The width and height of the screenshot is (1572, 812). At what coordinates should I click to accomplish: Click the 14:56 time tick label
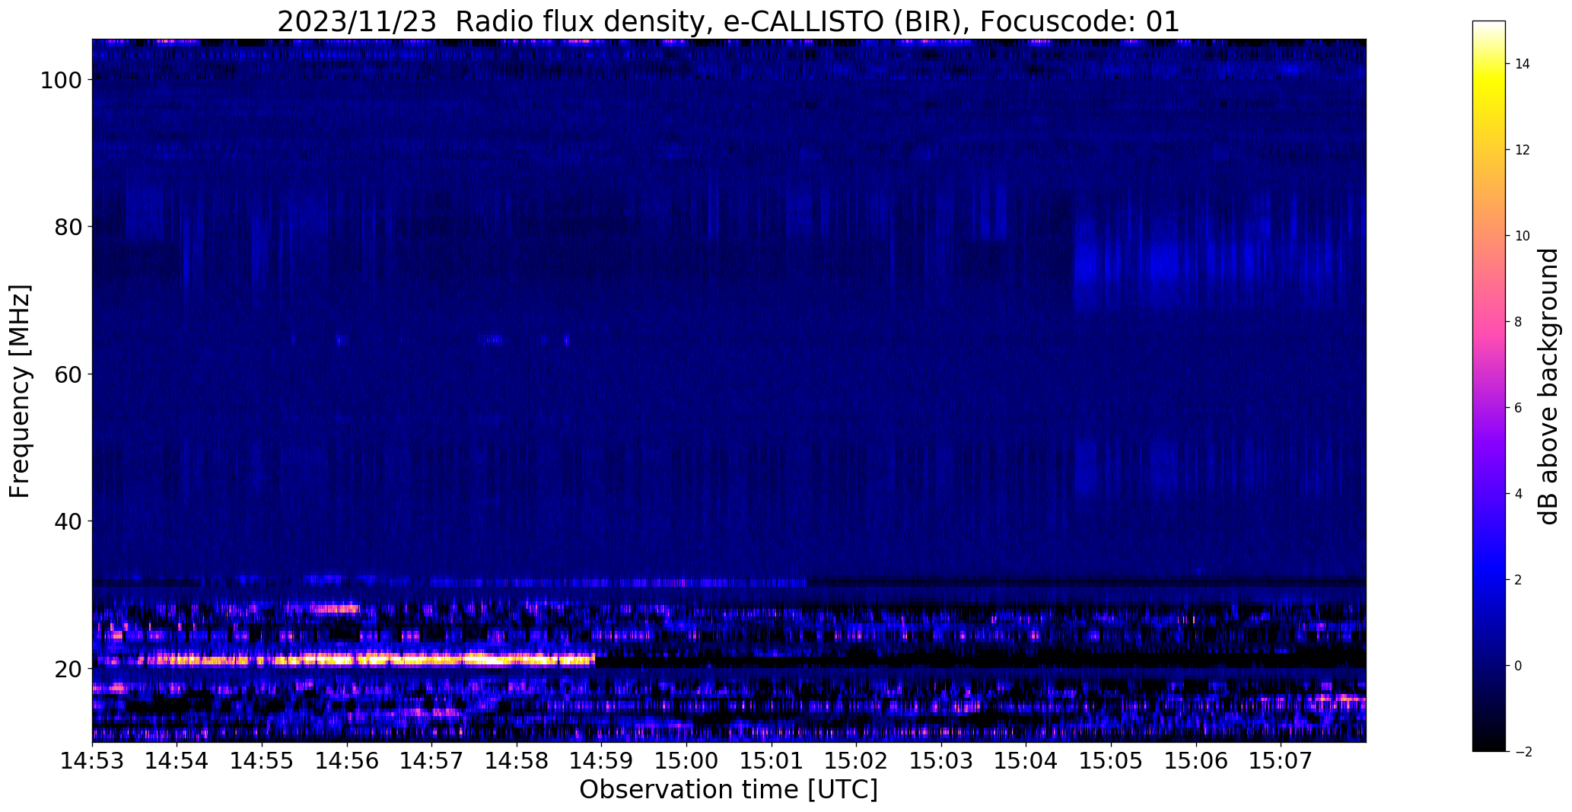(347, 762)
